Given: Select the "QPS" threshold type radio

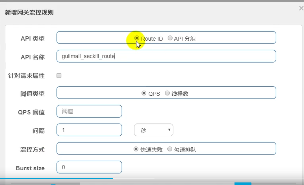Looking at the screenshot, I should tap(144, 93).
